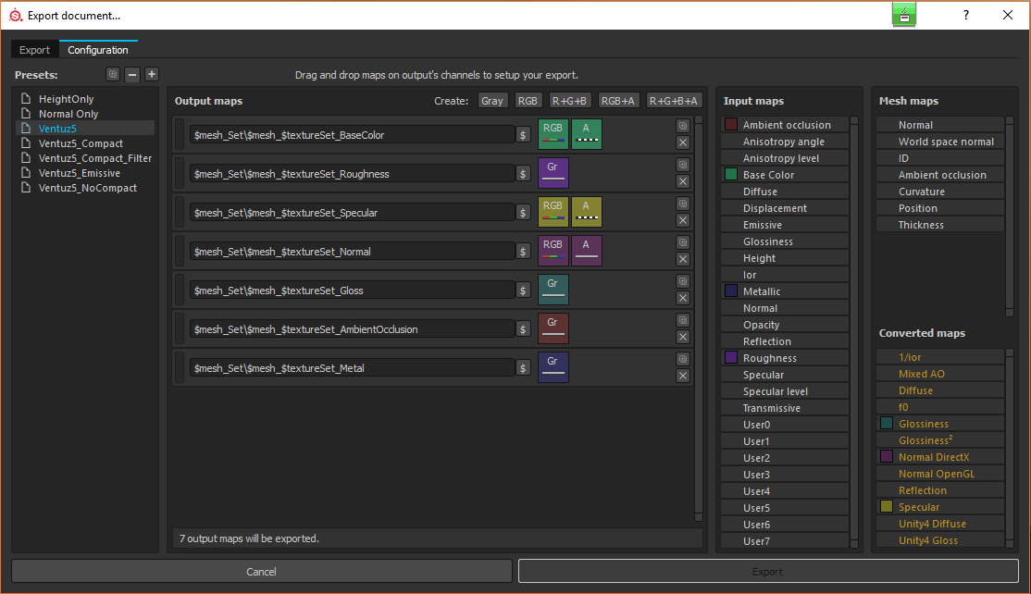Screen dimensions: 1031x594
Task: Open the $ variable menu for BaseColor
Action: click(x=523, y=135)
